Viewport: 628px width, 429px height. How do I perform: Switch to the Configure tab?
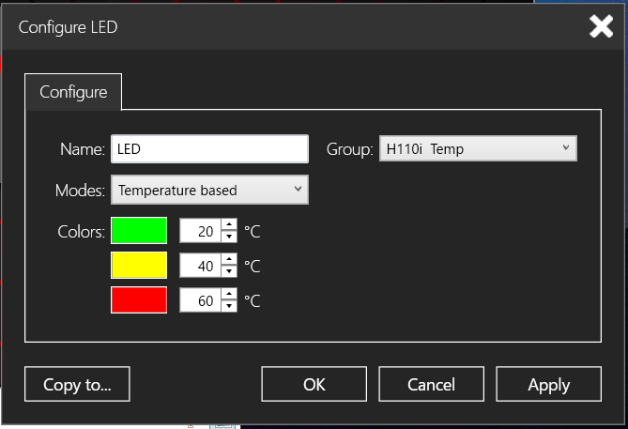click(x=73, y=92)
